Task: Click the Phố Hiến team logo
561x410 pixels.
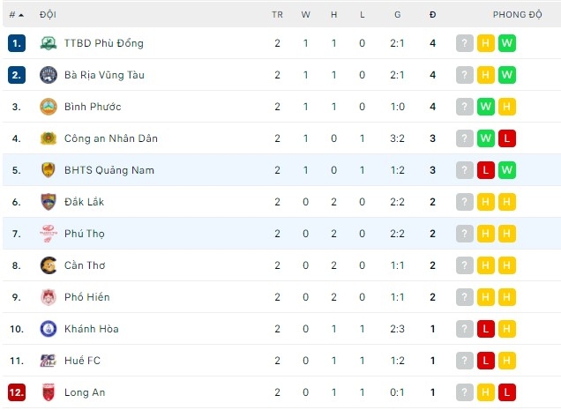Action: [49, 297]
